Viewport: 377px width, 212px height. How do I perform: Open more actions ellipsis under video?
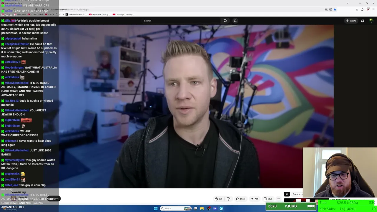tap(279, 199)
